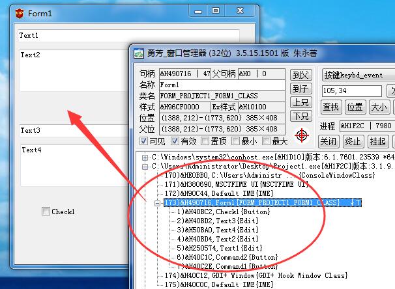Image resolution: width=395 pixels, height=289 pixels.
Task: Toggle the 有效 (enabled) checkbox
Action: [175, 141]
